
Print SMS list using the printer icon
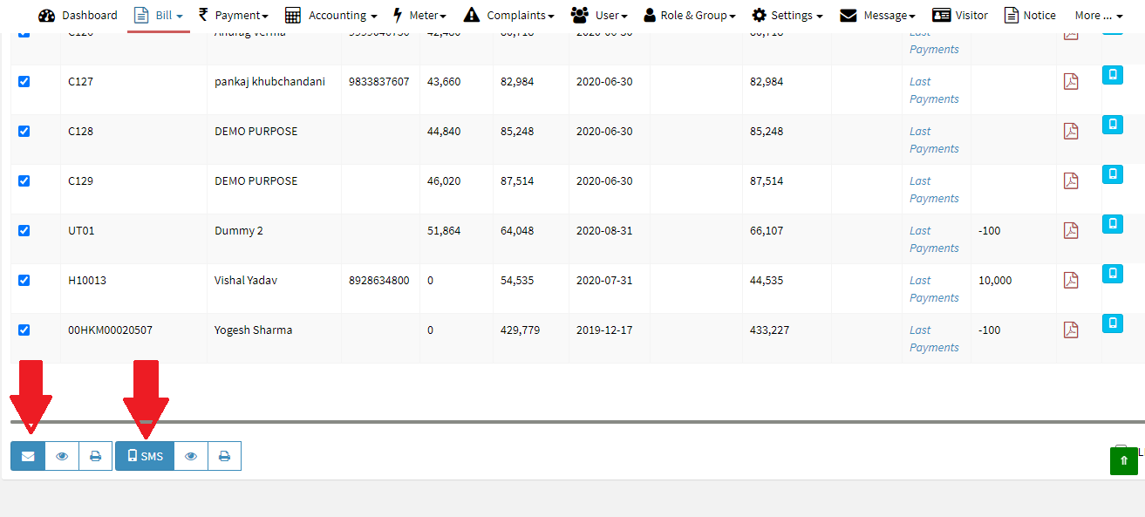[224, 456]
